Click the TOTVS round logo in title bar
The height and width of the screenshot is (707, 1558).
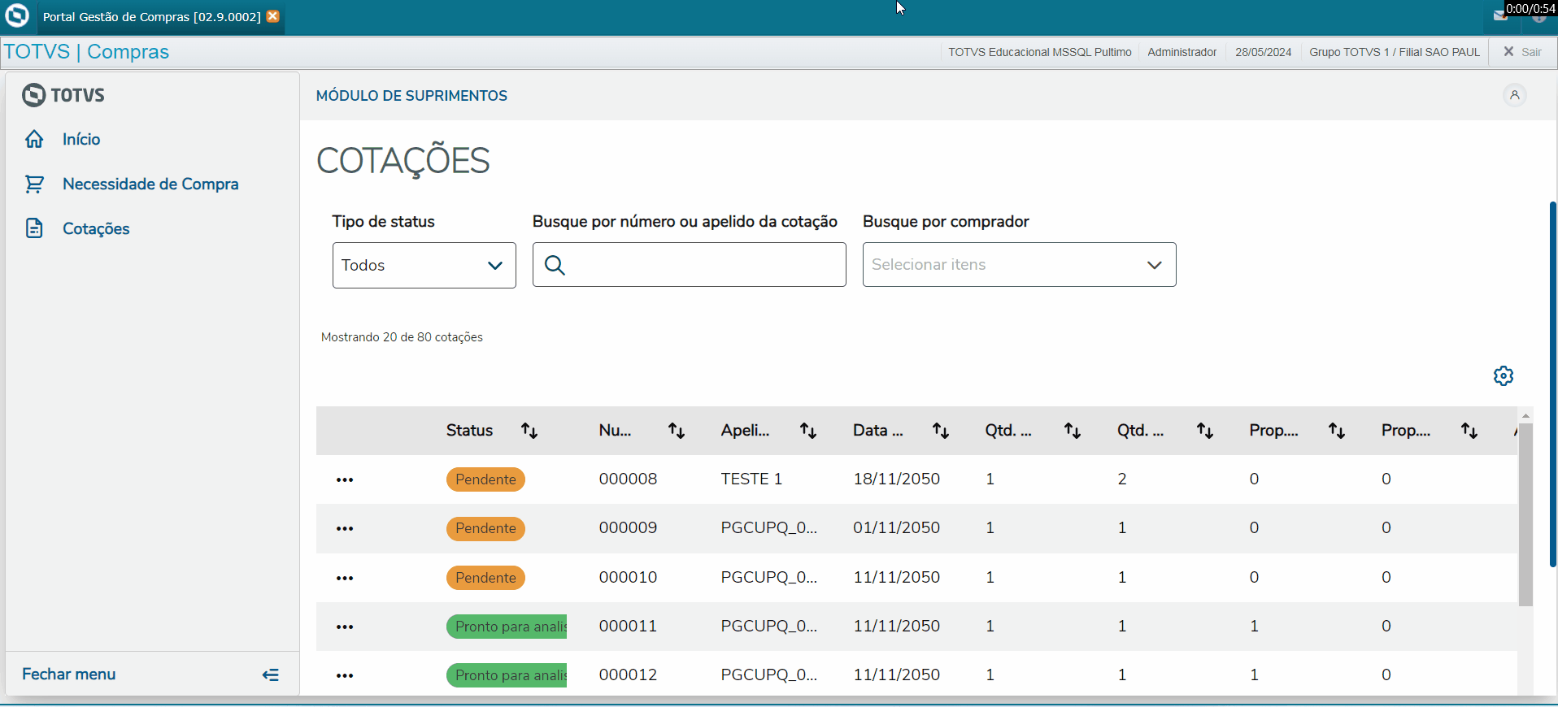[x=17, y=15]
